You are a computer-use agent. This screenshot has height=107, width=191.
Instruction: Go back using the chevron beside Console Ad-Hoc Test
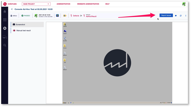pos(12,9)
